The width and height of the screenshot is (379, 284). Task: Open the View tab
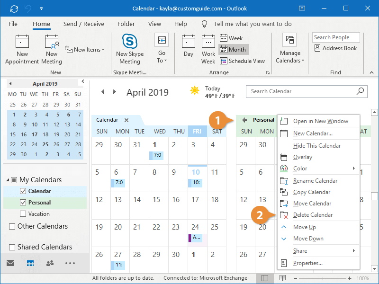coord(154,24)
